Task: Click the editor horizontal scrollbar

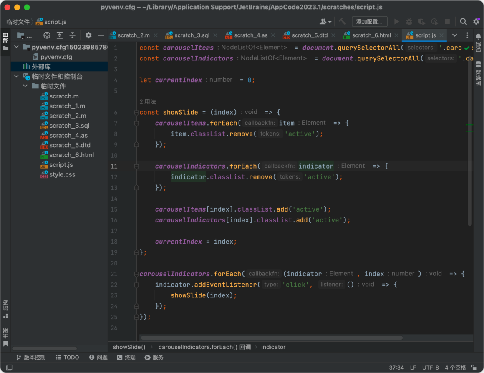Action: 272,338
